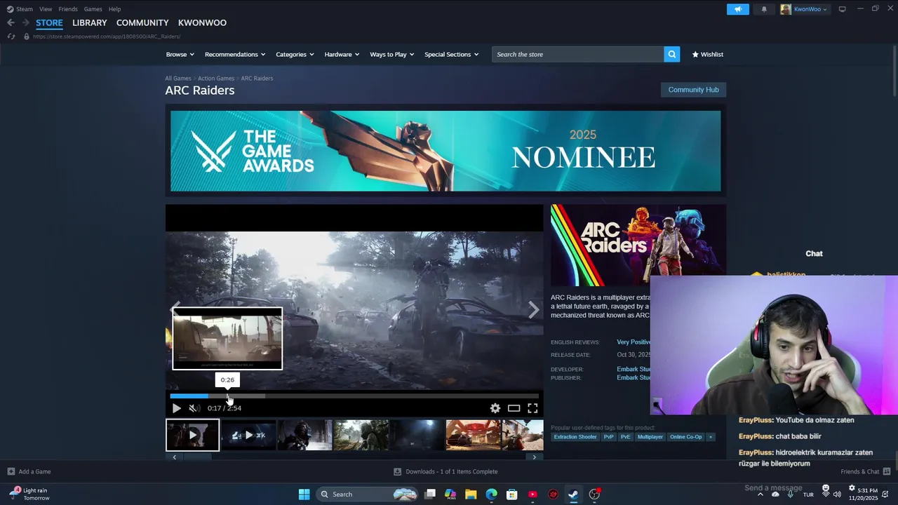Show next media with right arrow on video
The image size is (898, 505).
533,310
